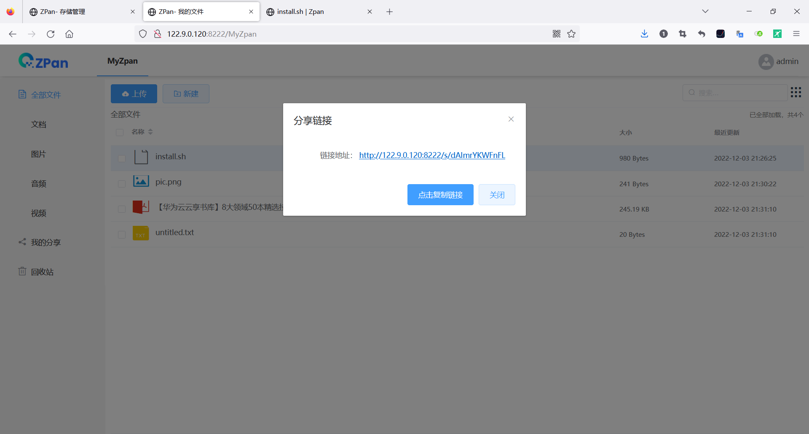Click the yellow TXT file icon

pos(141,233)
